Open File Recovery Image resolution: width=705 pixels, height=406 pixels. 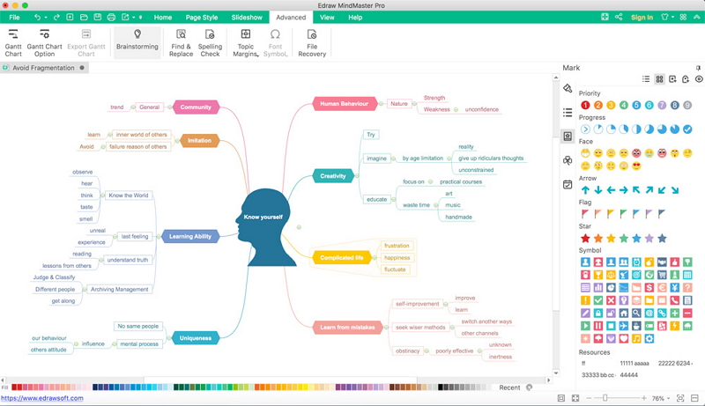coord(311,42)
